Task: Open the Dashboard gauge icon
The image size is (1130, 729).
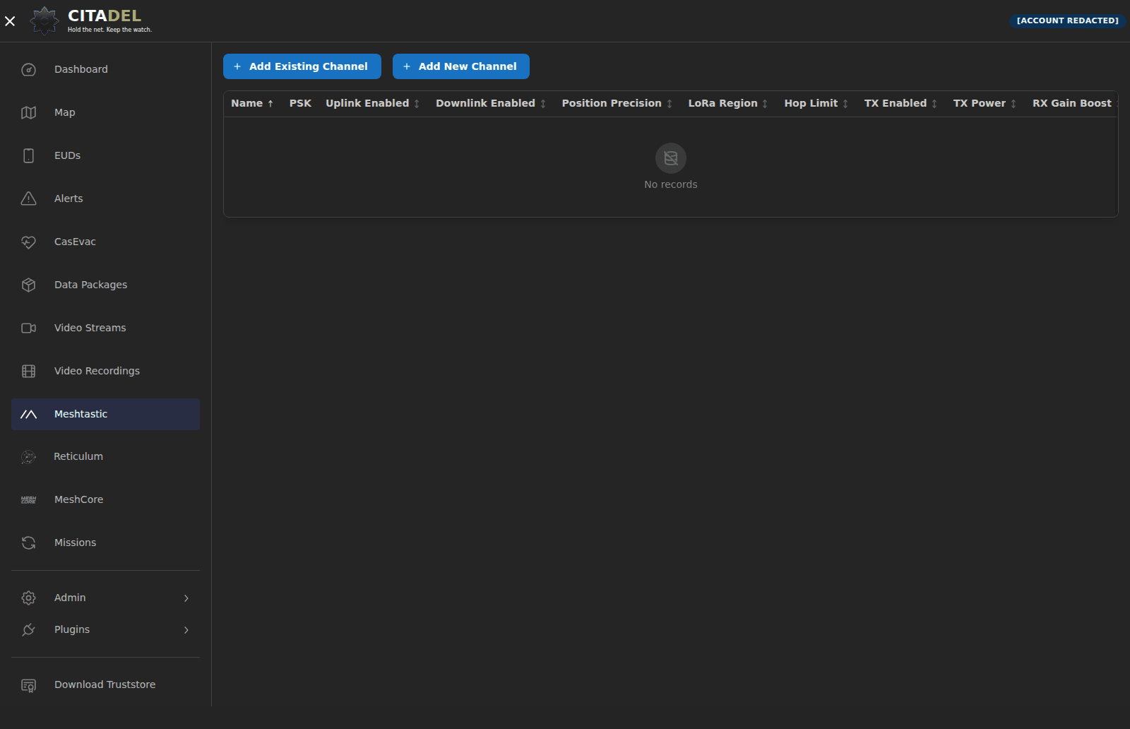Action: tap(28, 69)
